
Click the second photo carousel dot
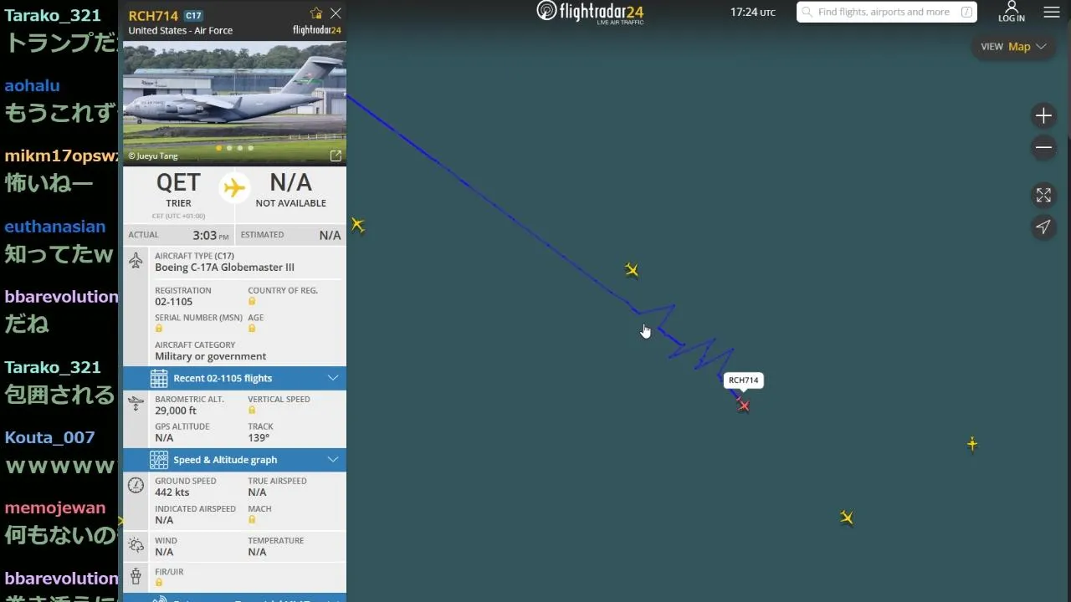tap(229, 148)
